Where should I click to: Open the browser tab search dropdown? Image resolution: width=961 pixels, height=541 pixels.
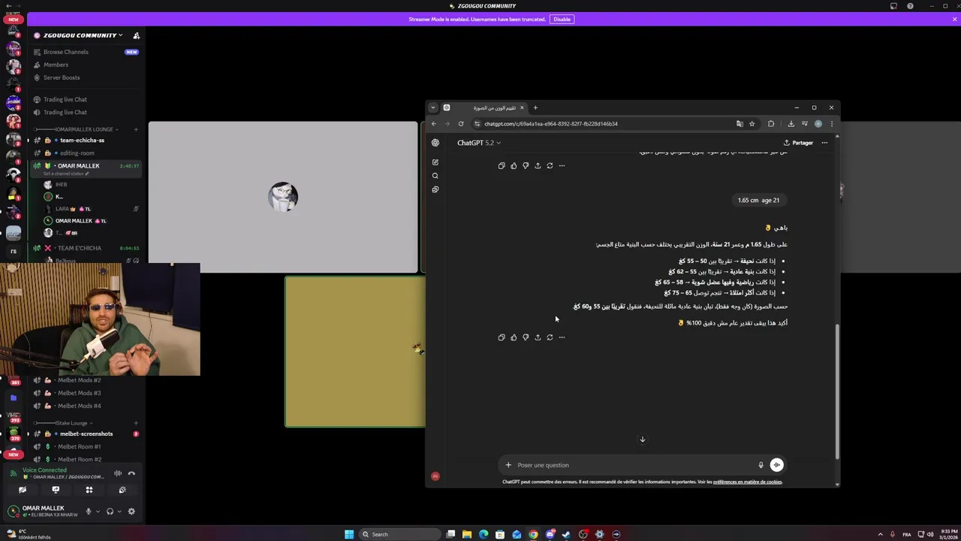click(x=432, y=107)
